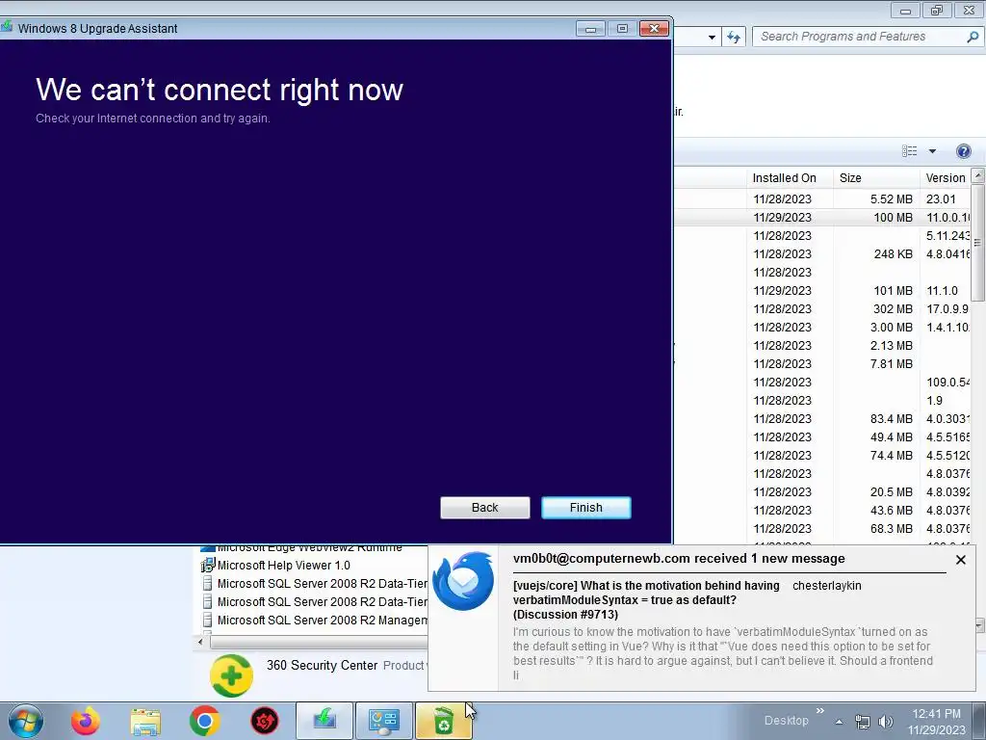986x740 pixels.
Task: Open the view options dropdown arrow
Action: tap(932, 151)
